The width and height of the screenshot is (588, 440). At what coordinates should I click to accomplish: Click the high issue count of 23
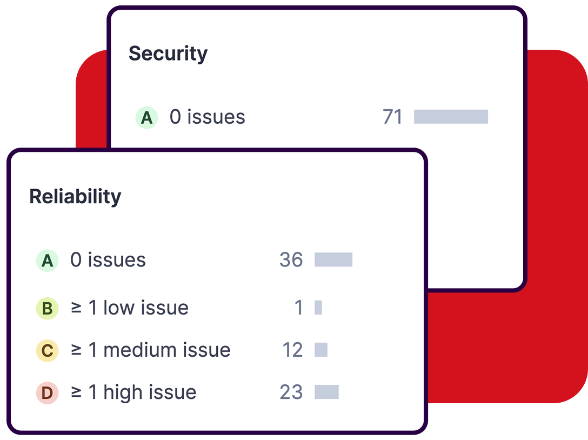click(x=291, y=392)
